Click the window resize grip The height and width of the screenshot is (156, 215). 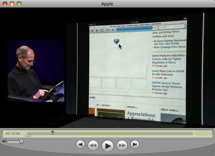tap(212, 153)
